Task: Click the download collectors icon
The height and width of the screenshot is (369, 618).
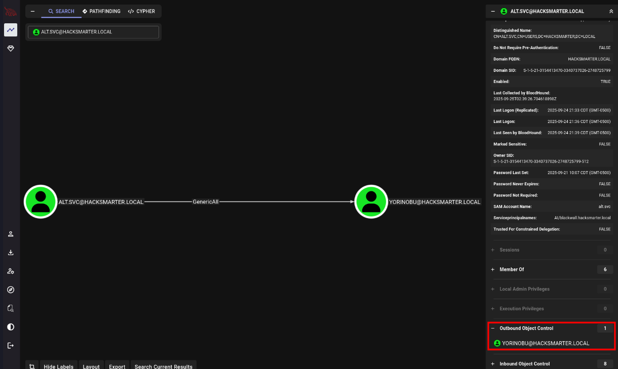Action: click(11, 253)
